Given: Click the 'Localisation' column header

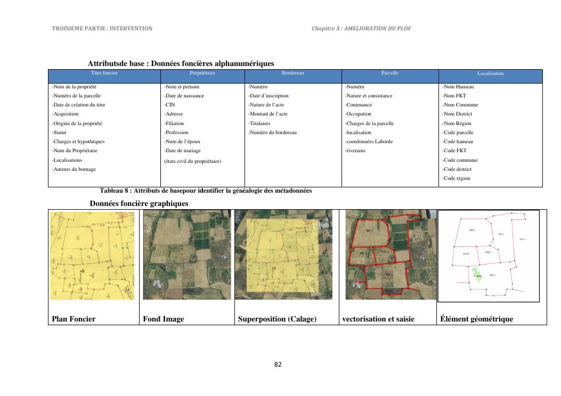Looking at the screenshot, I should point(490,73).
